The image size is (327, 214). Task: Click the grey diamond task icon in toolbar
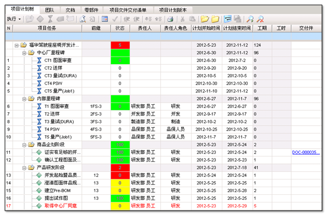tap(40, 19)
